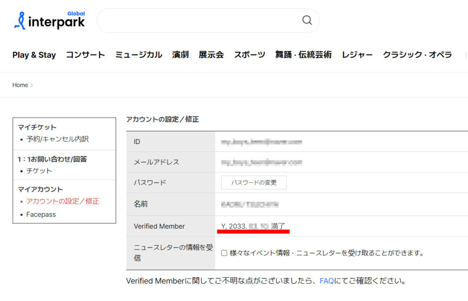
Task: Select the レジャー menu item
Action: 357,54
